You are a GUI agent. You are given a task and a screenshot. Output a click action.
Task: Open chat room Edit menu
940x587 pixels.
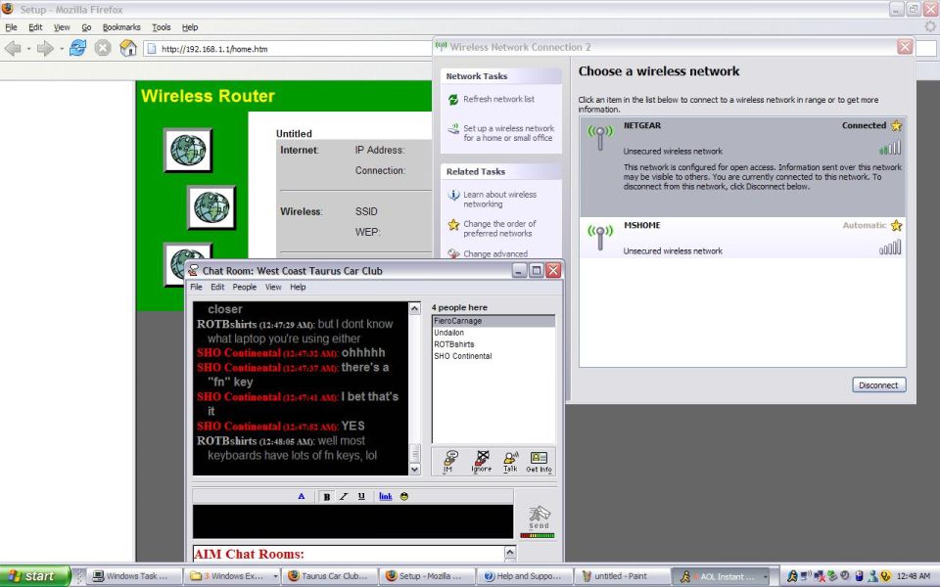coord(217,288)
